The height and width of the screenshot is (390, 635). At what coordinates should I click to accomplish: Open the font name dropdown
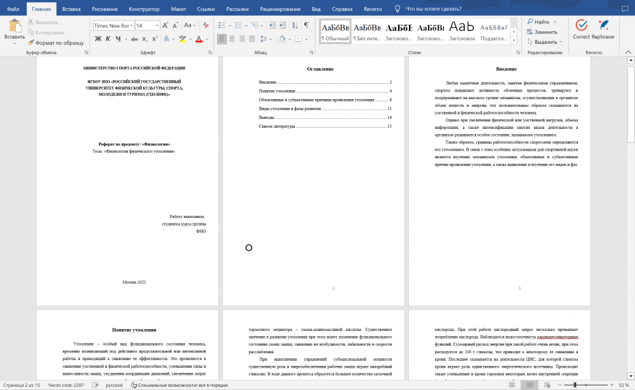click(131, 25)
